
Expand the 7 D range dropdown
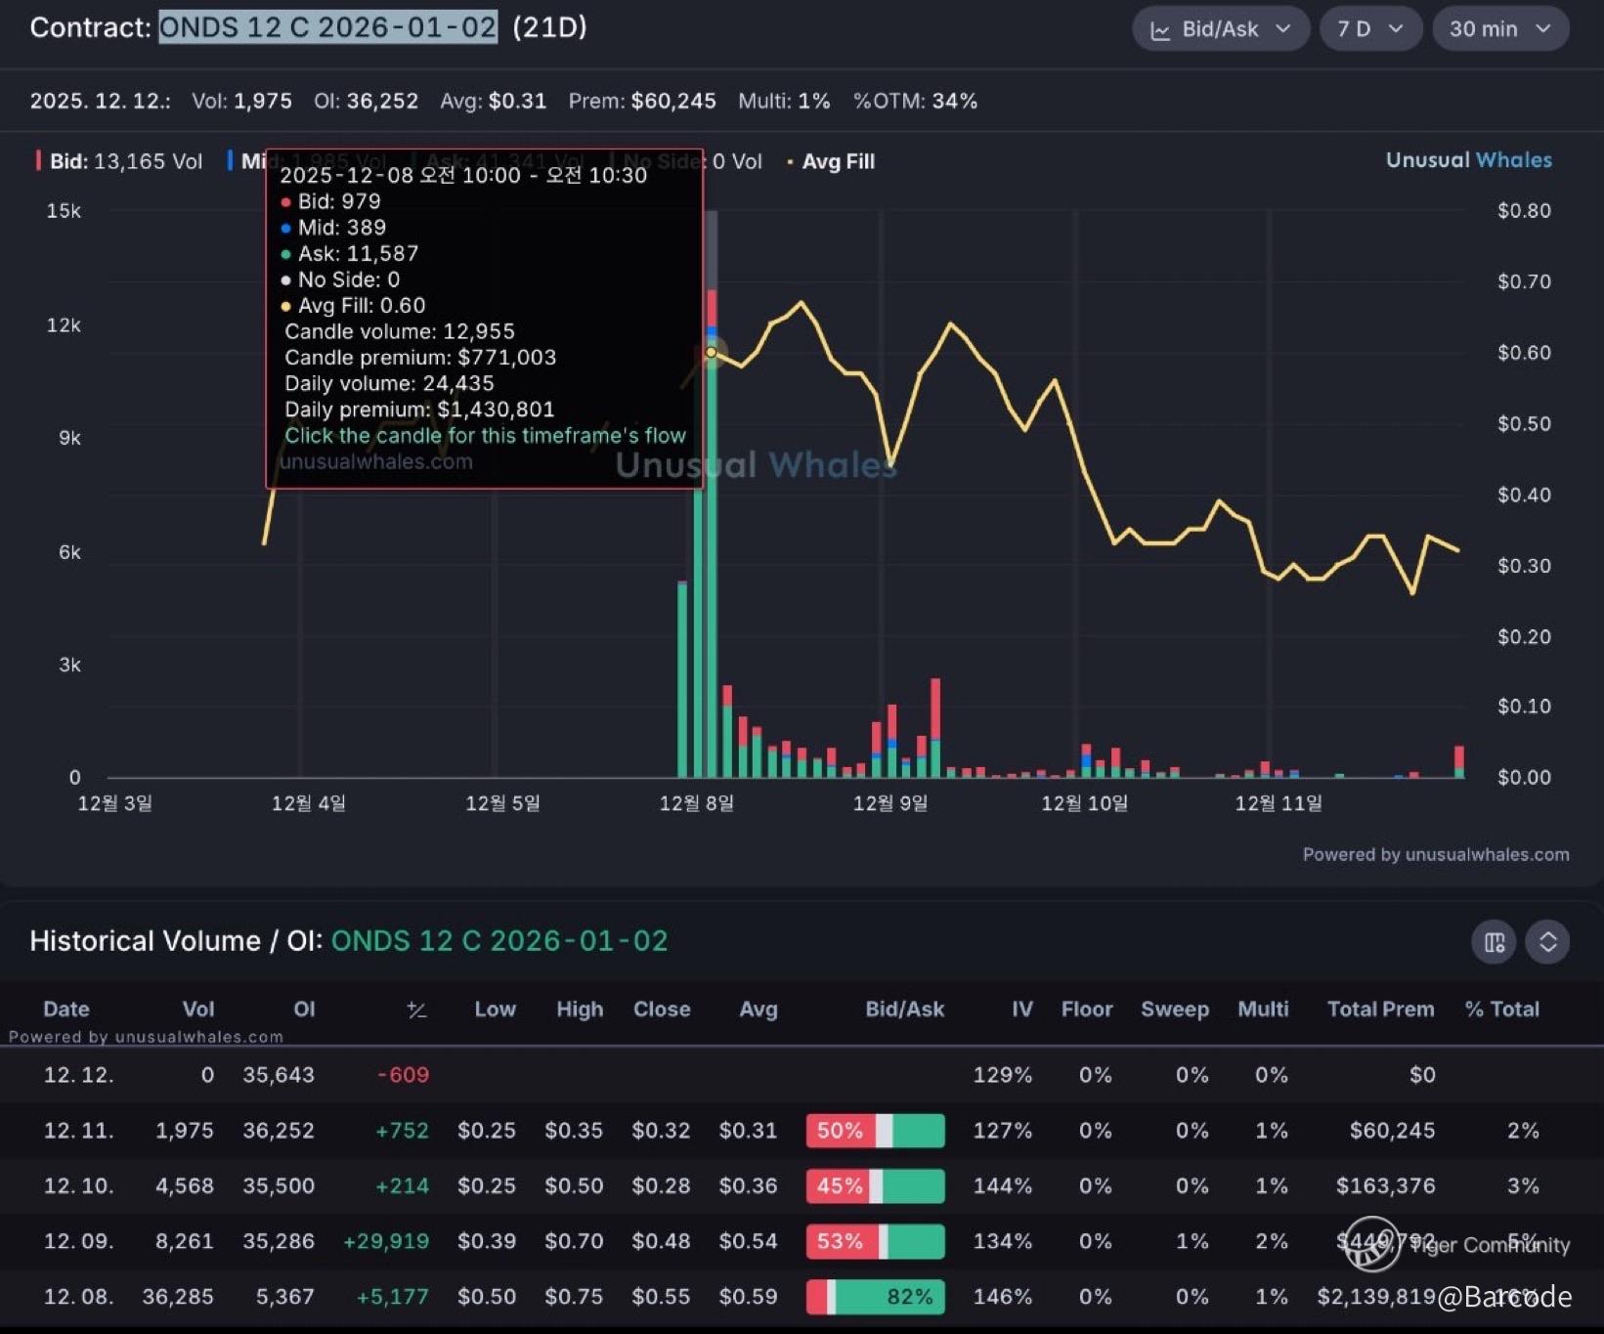coord(1369,29)
